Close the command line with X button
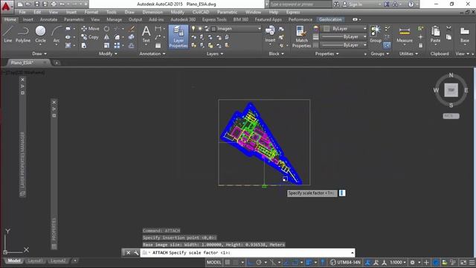The width and height of the screenshot is (476, 268). click(128, 252)
